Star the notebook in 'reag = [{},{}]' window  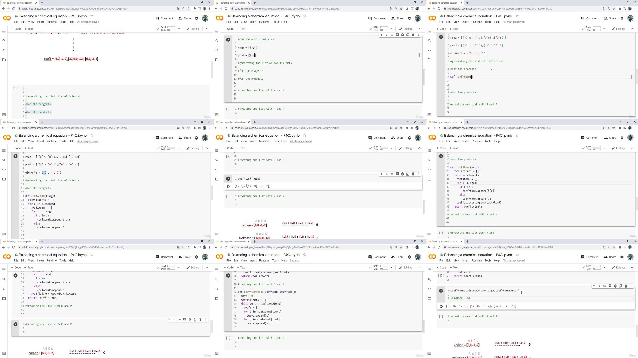[x=304, y=16]
